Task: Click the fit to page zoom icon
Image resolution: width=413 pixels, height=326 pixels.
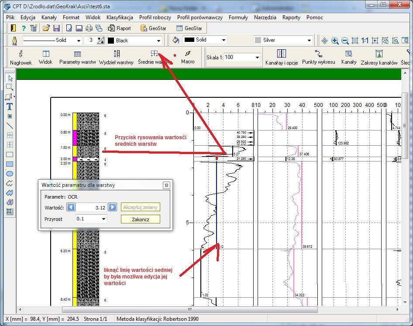Action: [355, 41]
